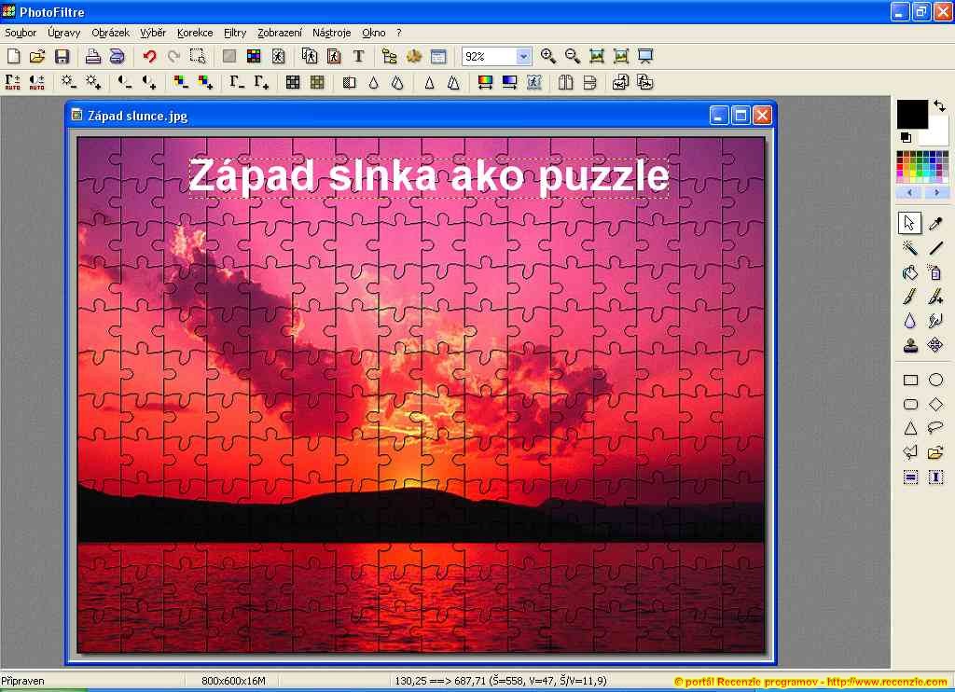Open the ? help menu
Screen dimensions: 955x692
(x=399, y=33)
